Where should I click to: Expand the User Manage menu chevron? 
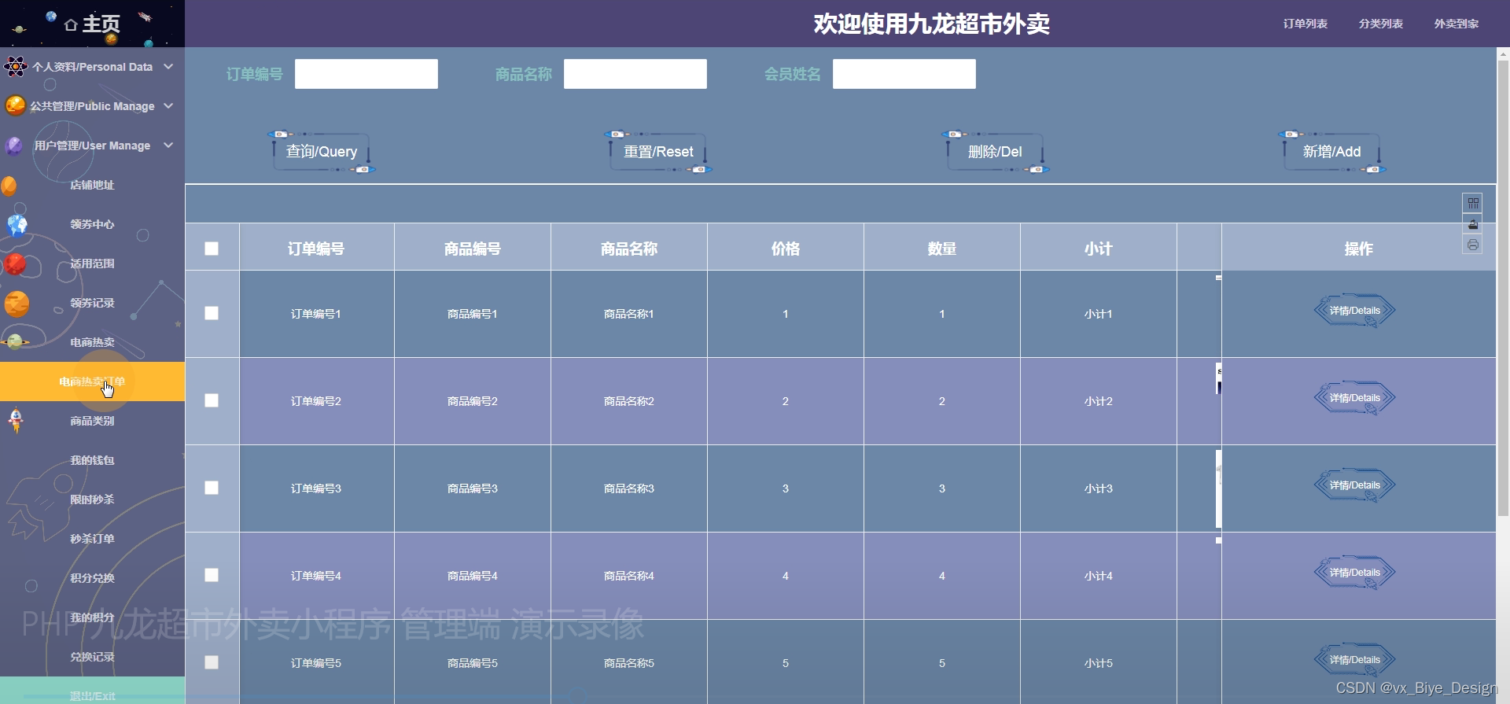pos(168,146)
